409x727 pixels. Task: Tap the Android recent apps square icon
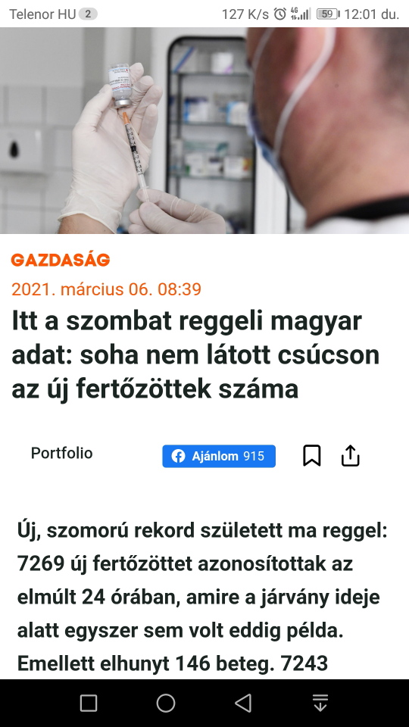click(89, 703)
